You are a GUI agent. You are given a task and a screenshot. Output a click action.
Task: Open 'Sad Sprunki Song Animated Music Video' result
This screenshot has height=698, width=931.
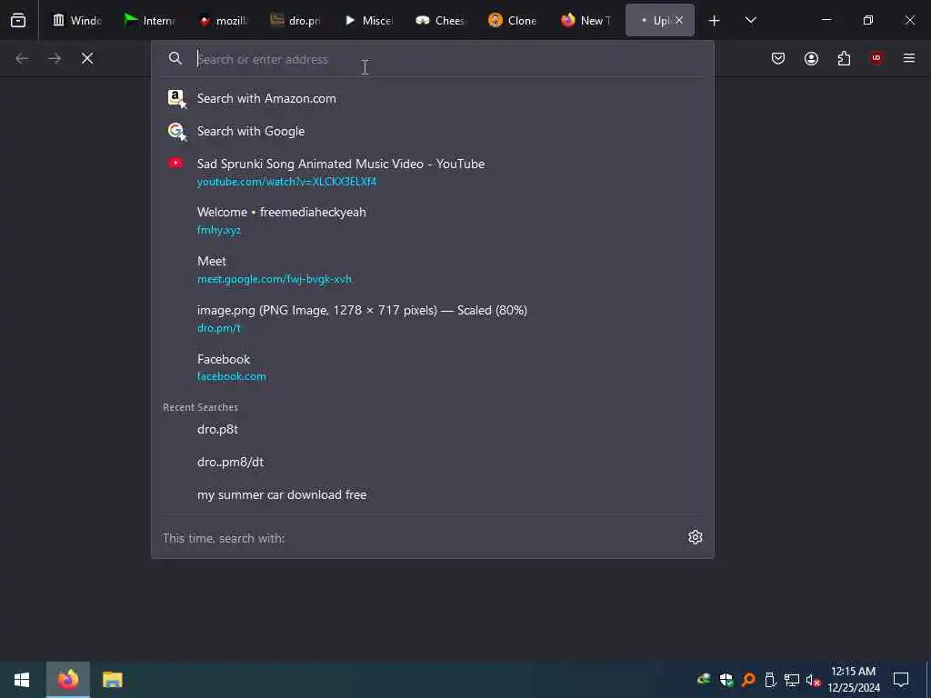pos(432,172)
